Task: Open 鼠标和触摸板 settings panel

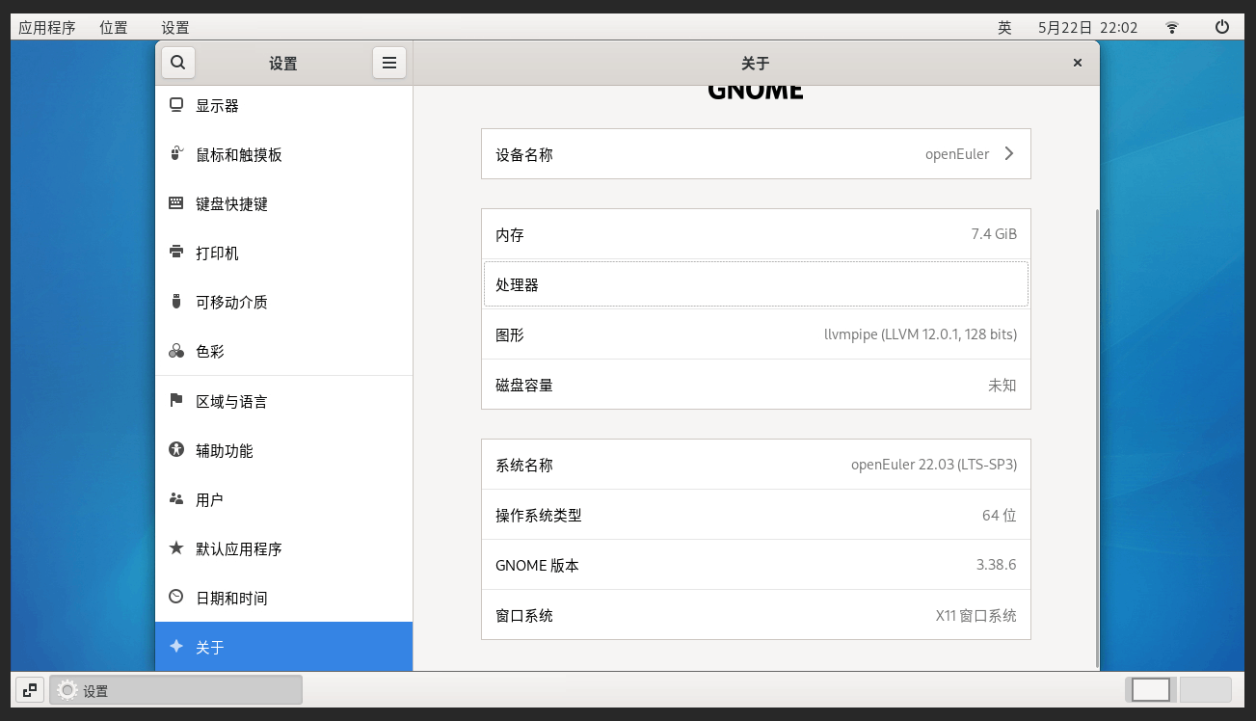Action: [283, 154]
